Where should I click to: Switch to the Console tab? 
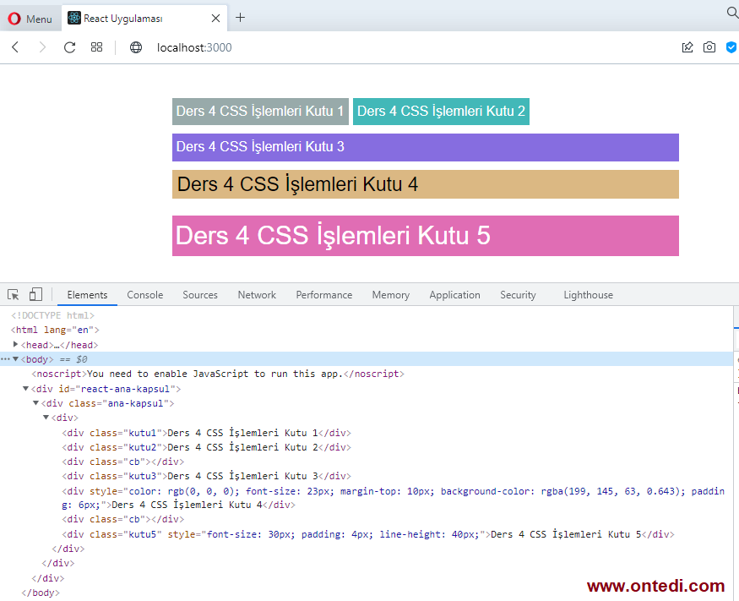144,295
